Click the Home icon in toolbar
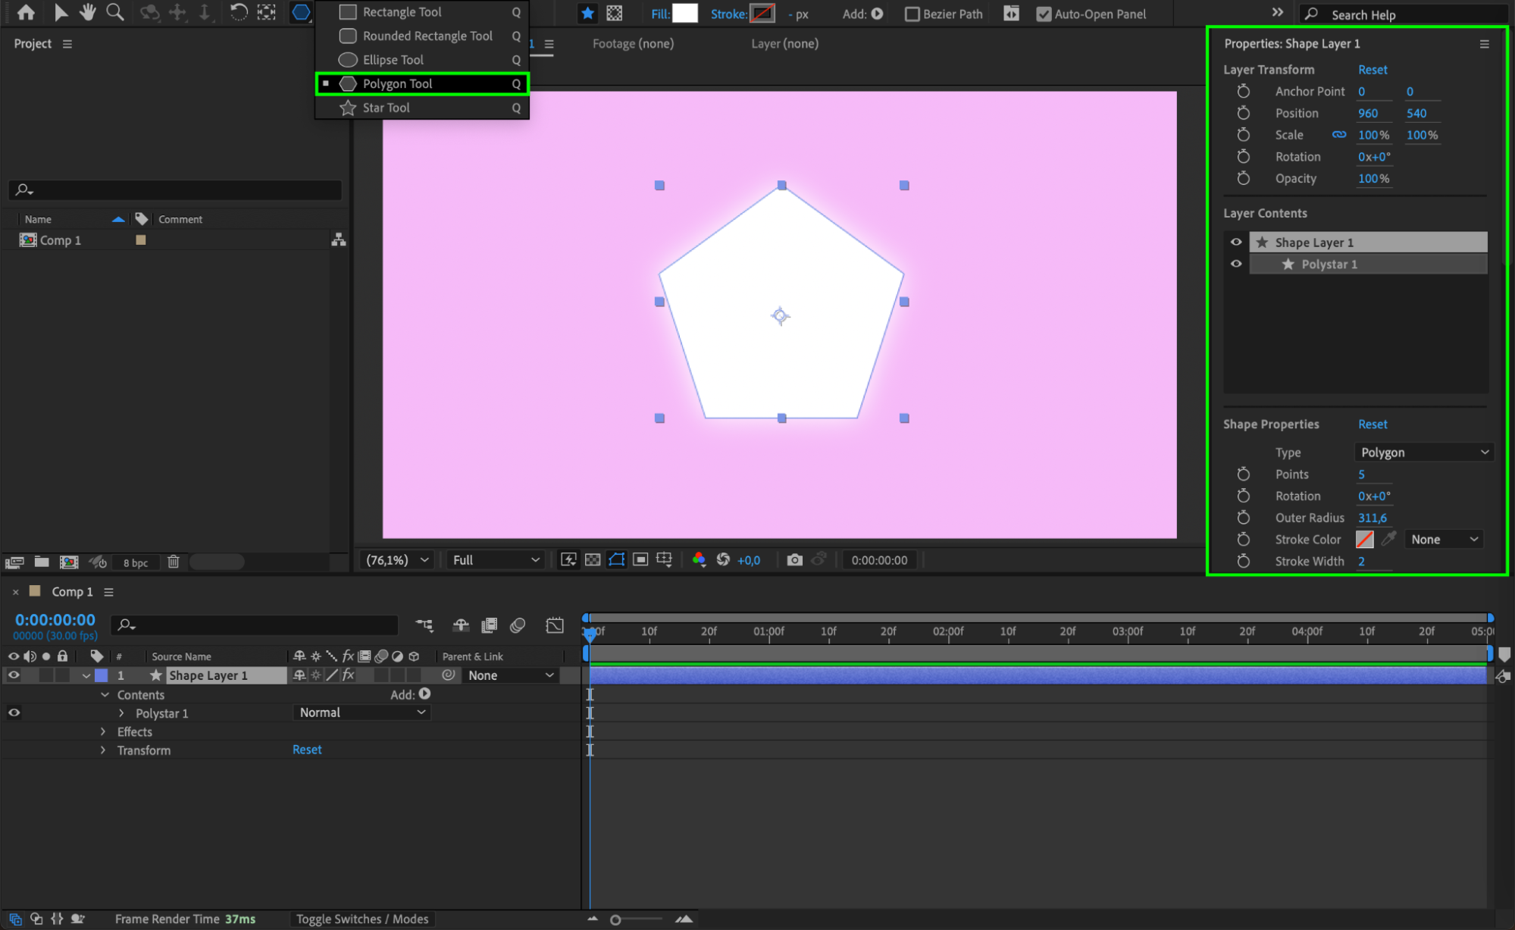 (26, 12)
